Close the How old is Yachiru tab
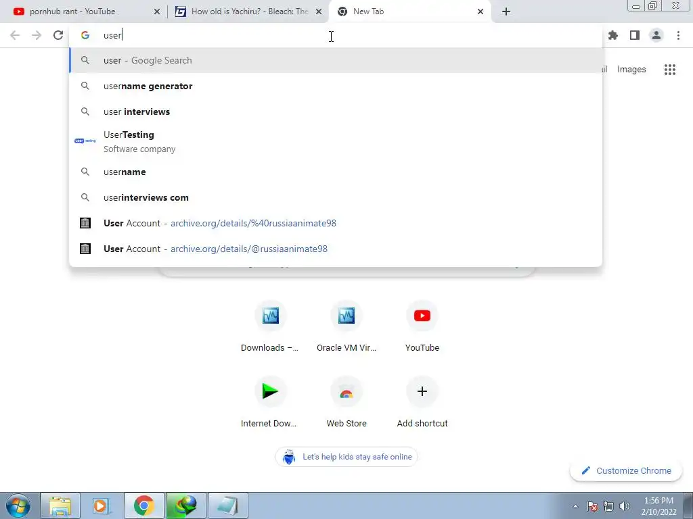 (x=318, y=12)
